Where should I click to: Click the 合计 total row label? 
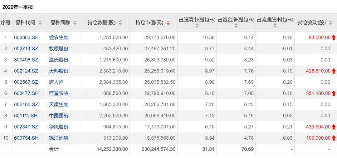click(x=54, y=149)
